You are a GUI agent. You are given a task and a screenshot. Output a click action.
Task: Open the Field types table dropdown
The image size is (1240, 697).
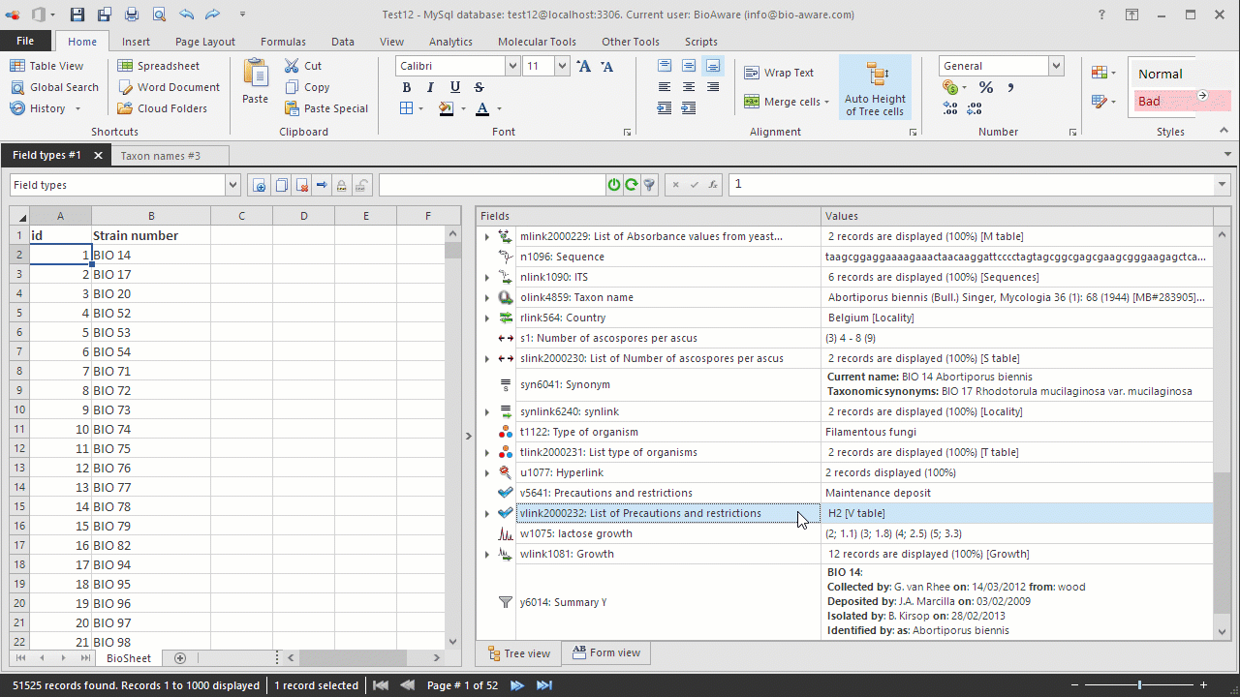pyautogui.click(x=232, y=185)
